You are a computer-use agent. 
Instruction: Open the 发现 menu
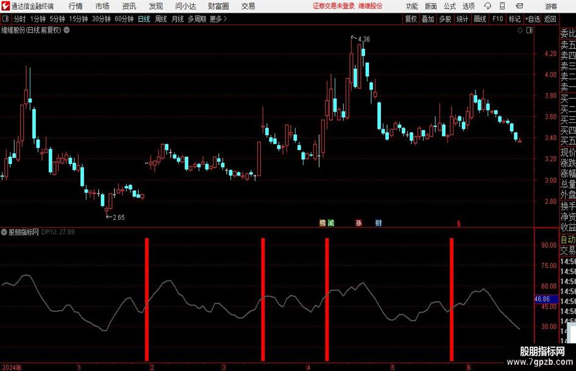[156, 6]
